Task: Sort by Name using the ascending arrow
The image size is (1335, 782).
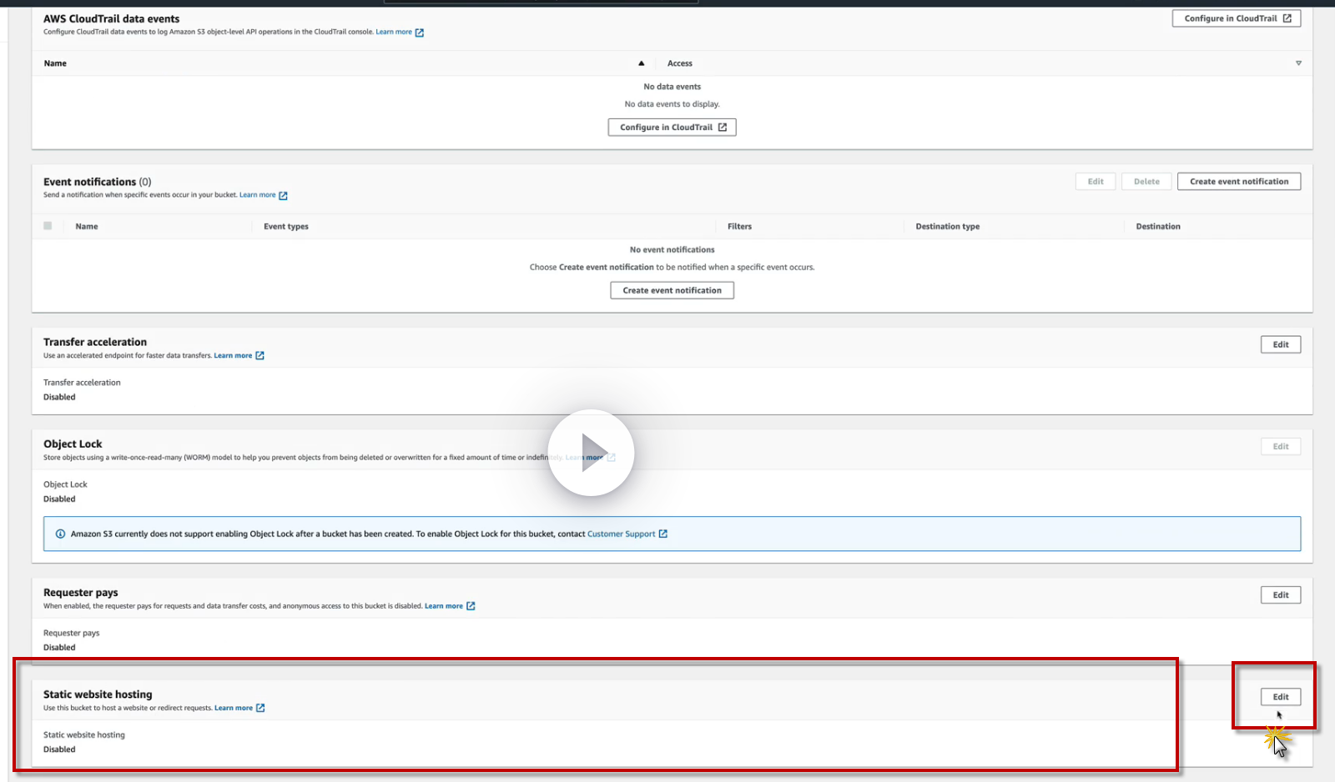Action: tap(641, 63)
